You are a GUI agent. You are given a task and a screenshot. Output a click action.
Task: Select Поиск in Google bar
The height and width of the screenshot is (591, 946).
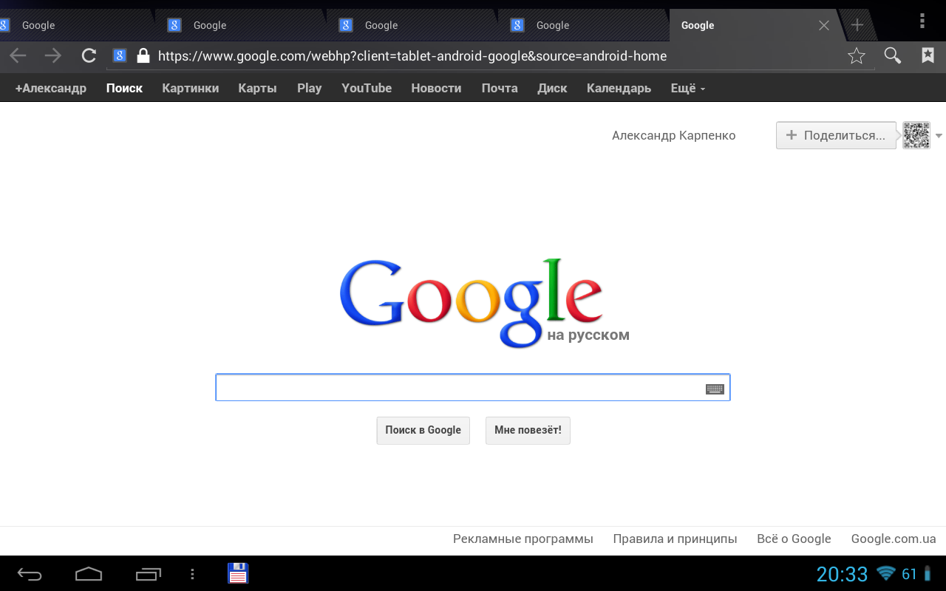tap(124, 88)
